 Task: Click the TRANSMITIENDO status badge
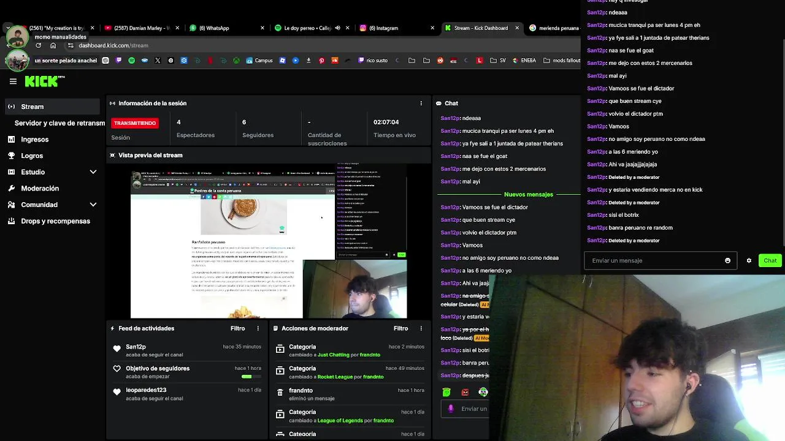coord(135,123)
